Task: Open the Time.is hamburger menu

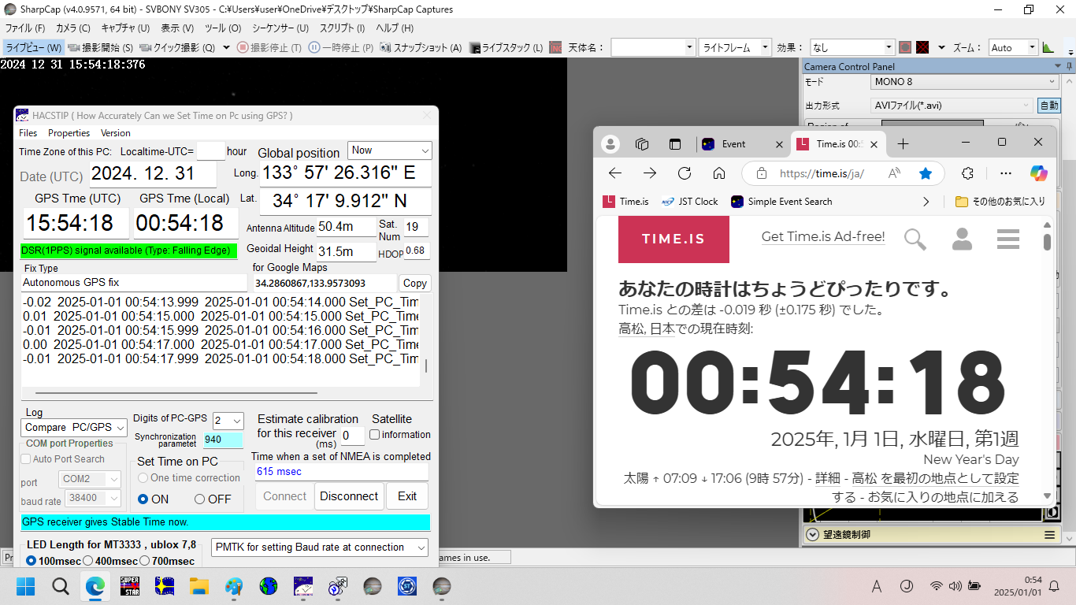Action: coord(1007,239)
